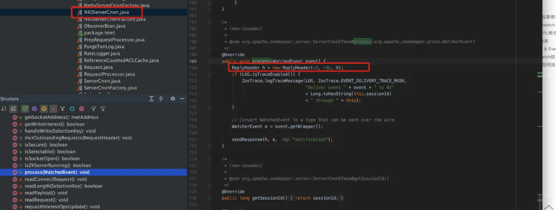
Task: Toggle Show Inherited members (green icon)
Action: pos(25,109)
